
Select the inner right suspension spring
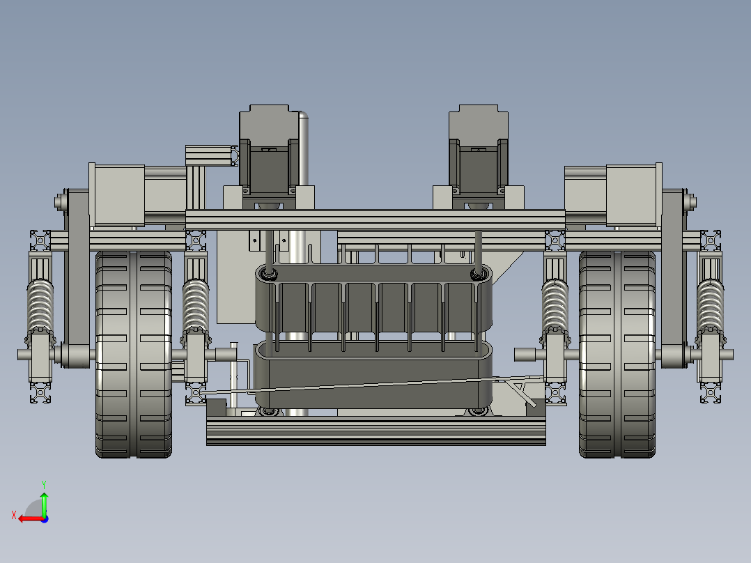coord(555,306)
